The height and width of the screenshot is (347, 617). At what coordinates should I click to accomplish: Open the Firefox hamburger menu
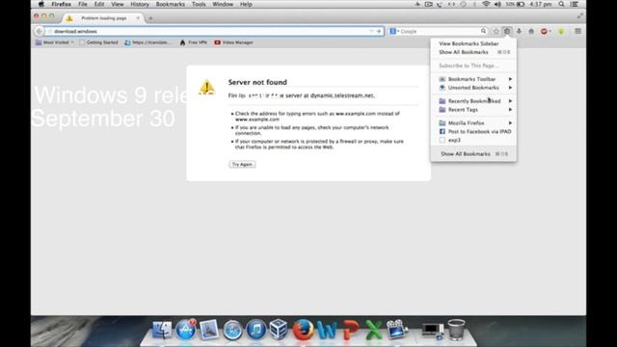click(577, 31)
